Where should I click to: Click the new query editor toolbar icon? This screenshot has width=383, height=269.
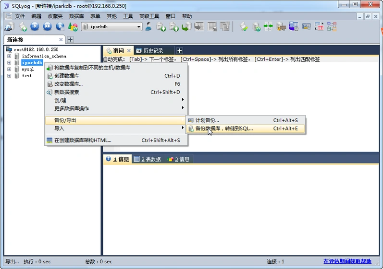tap(23, 26)
